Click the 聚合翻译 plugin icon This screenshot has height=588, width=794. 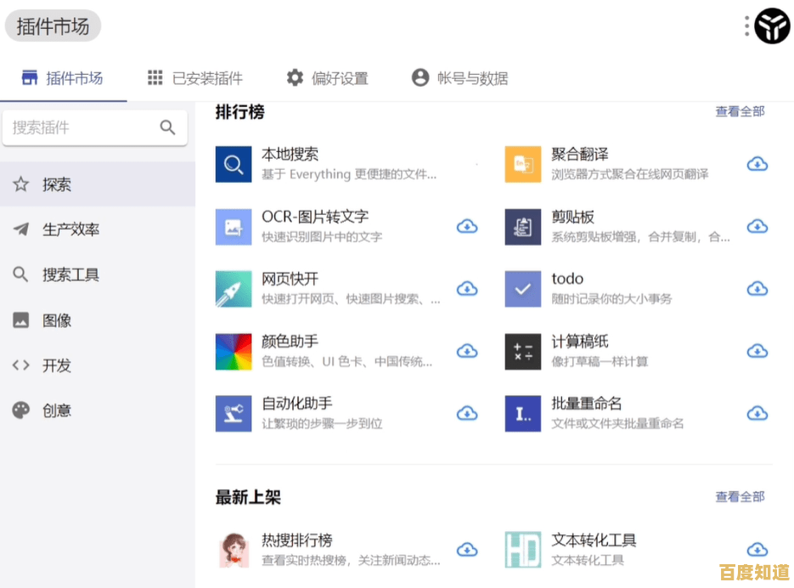coord(523,164)
